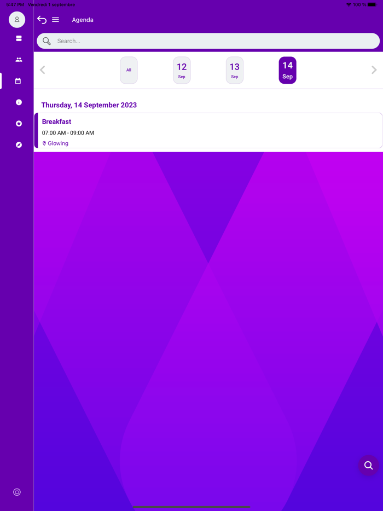Select the calendar agenda icon in sidebar
Image resolution: width=383 pixels, height=511 pixels.
tap(18, 81)
